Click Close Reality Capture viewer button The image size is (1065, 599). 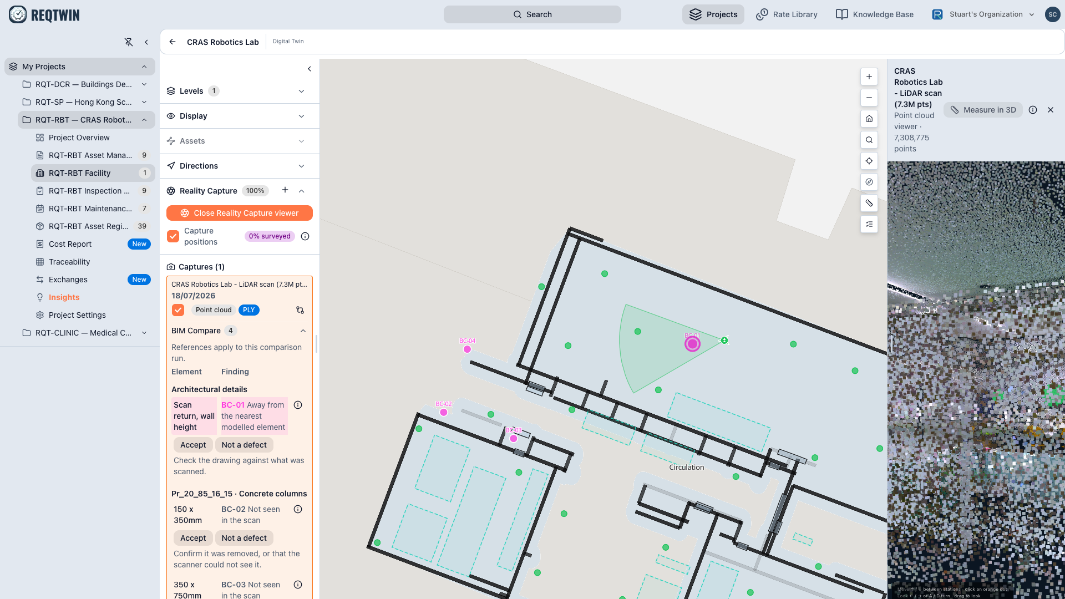[240, 213]
